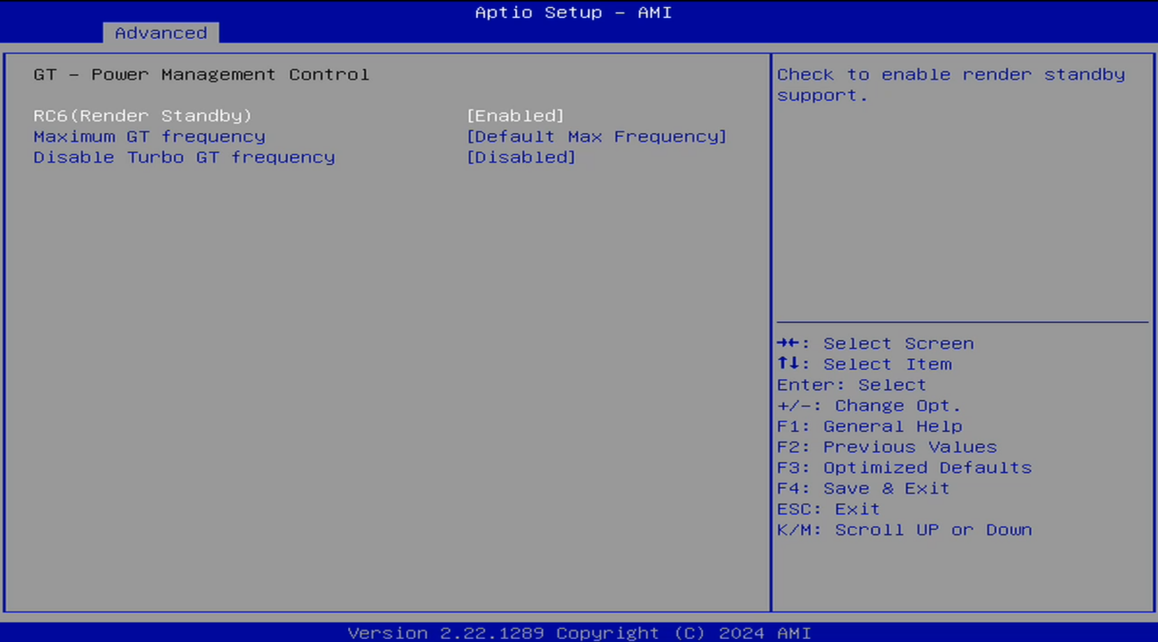This screenshot has height=642, width=1158.
Task: Click F3: Optimized Defaults
Action: point(903,468)
